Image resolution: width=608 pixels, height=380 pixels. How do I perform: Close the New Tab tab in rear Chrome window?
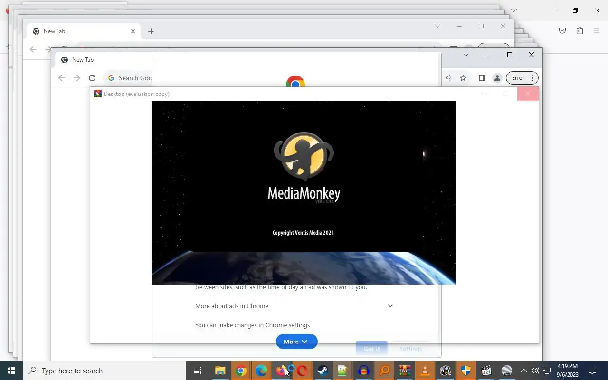click(x=133, y=31)
